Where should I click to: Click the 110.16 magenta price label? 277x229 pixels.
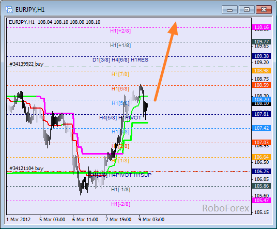(261, 27)
